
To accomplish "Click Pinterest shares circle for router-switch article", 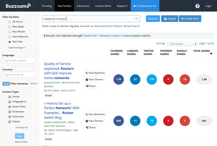I will click(x=168, y=121).
